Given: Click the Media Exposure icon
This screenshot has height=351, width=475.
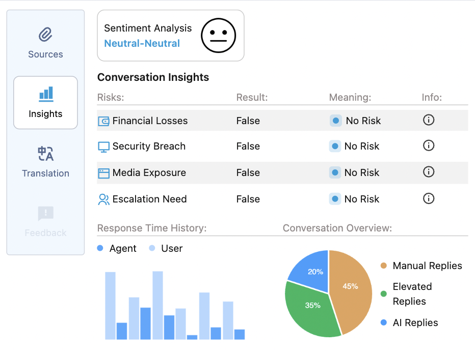Looking at the screenshot, I should 105,172.
